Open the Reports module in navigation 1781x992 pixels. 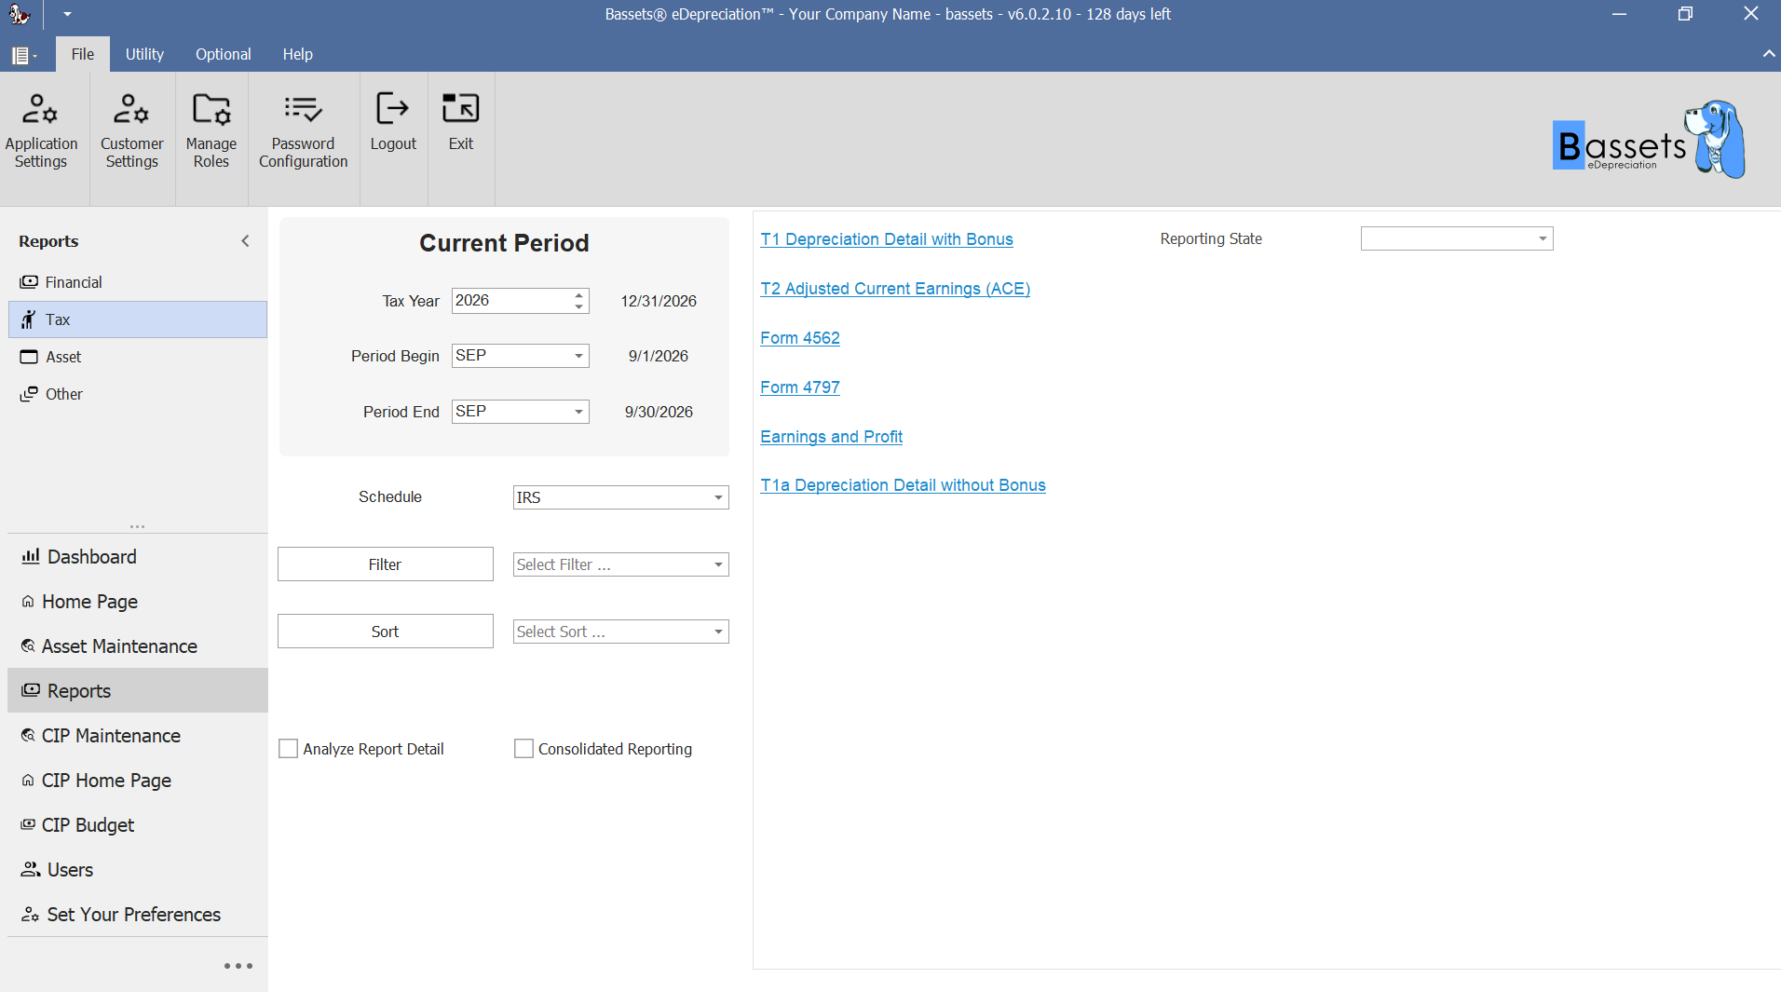point(138,691)
